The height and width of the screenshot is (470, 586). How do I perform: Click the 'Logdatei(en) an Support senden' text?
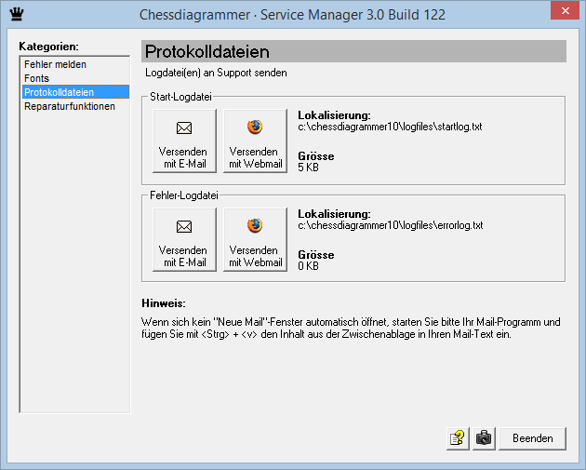[216, 73]
